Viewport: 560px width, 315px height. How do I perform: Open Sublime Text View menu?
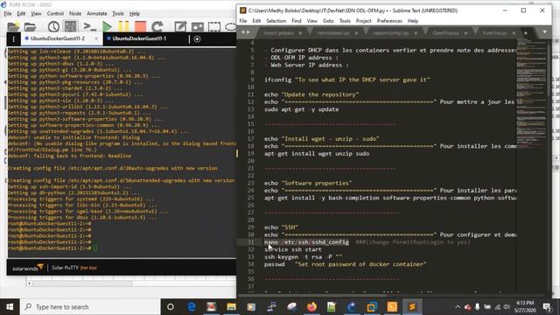[311, 21]
